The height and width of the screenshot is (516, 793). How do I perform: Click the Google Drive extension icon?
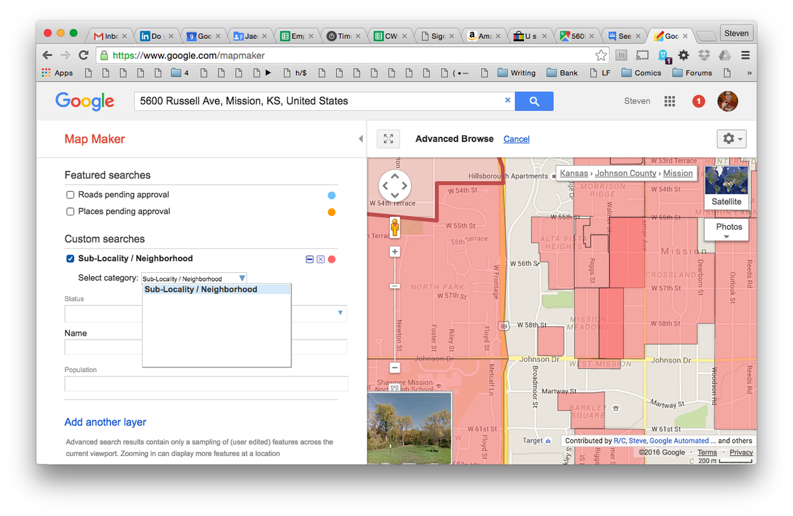725,55
